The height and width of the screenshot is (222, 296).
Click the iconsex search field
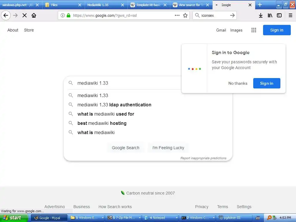click(x=214, y=16)
